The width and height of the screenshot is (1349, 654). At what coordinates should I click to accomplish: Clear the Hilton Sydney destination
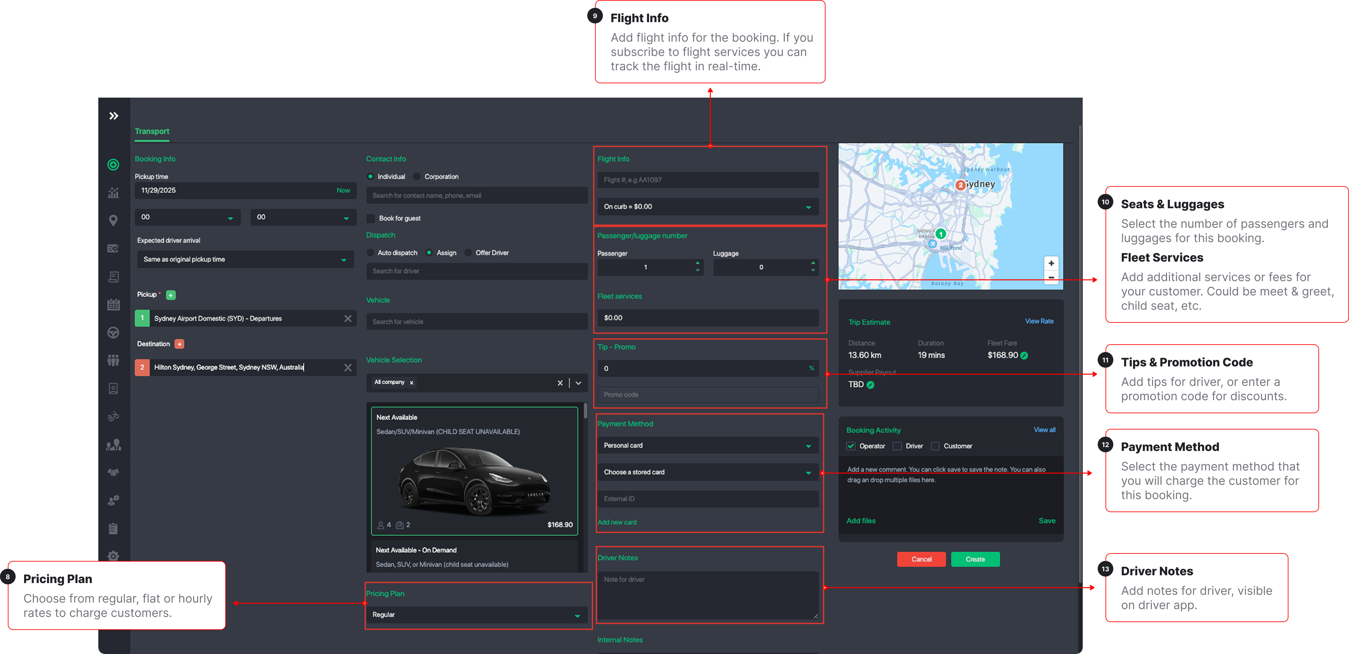click(x=348, y=368)
